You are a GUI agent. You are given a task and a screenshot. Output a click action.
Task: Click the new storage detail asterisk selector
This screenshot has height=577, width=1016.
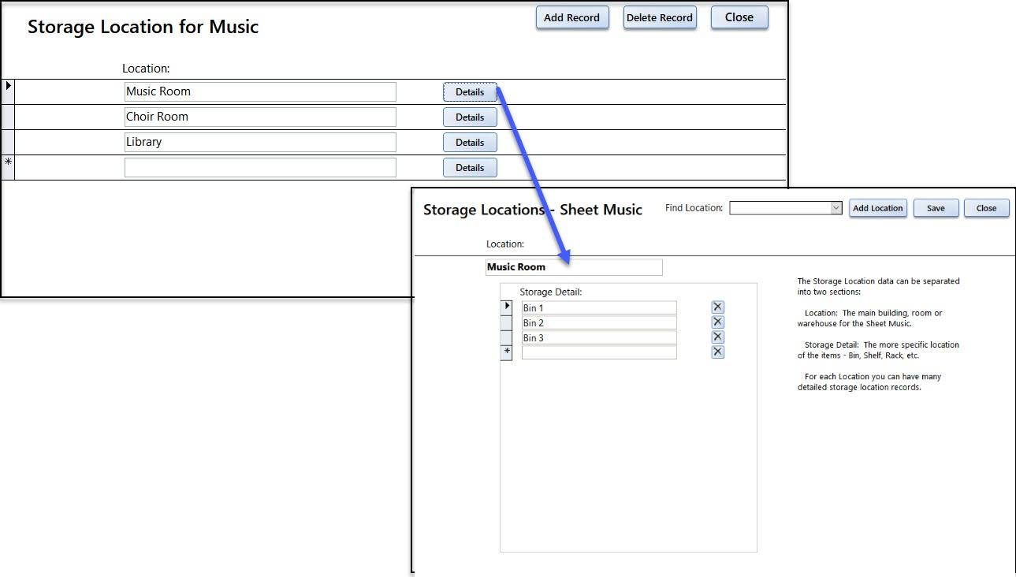click(x=507, y=352)
